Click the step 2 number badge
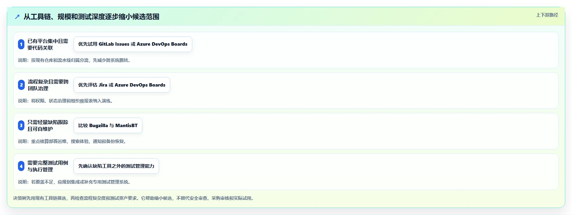Image resolution: width=572 pixels, height=215 pixels. [x=21, y=85]
